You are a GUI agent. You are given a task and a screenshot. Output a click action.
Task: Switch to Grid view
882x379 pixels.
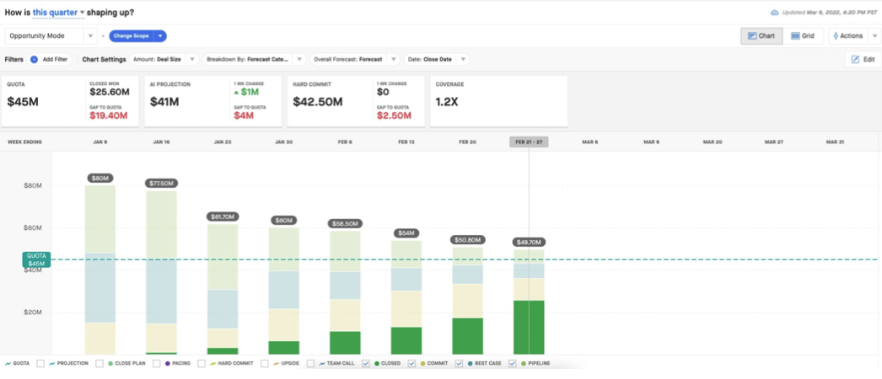click(803, 36)
